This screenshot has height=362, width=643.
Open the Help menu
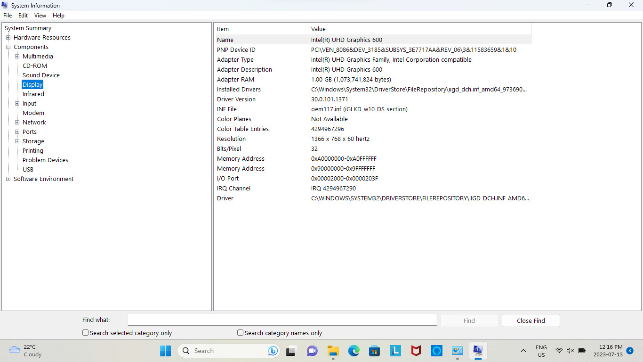[58, 16]
